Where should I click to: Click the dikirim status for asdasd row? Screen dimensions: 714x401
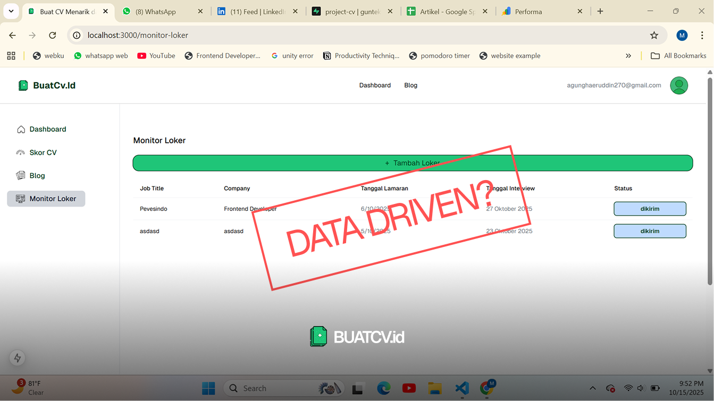(x=650, y=231)
